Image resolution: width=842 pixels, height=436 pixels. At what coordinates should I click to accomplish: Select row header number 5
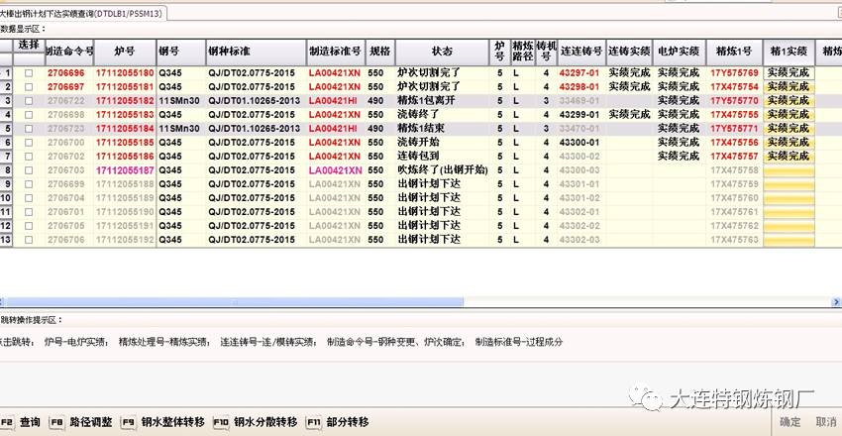(x=7, y=129)
